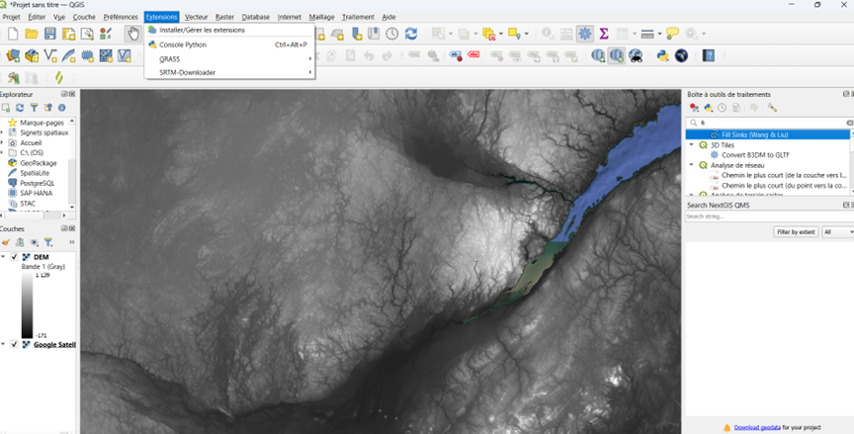The image size is (854, 434).
Task: Open the folder icon to load project
Action: (x=32, y=35)
